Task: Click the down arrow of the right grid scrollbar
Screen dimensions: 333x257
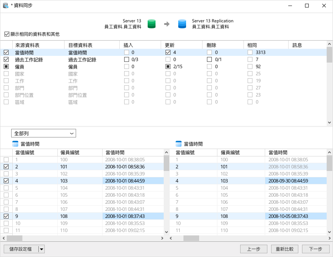Action: pos(329,232)
